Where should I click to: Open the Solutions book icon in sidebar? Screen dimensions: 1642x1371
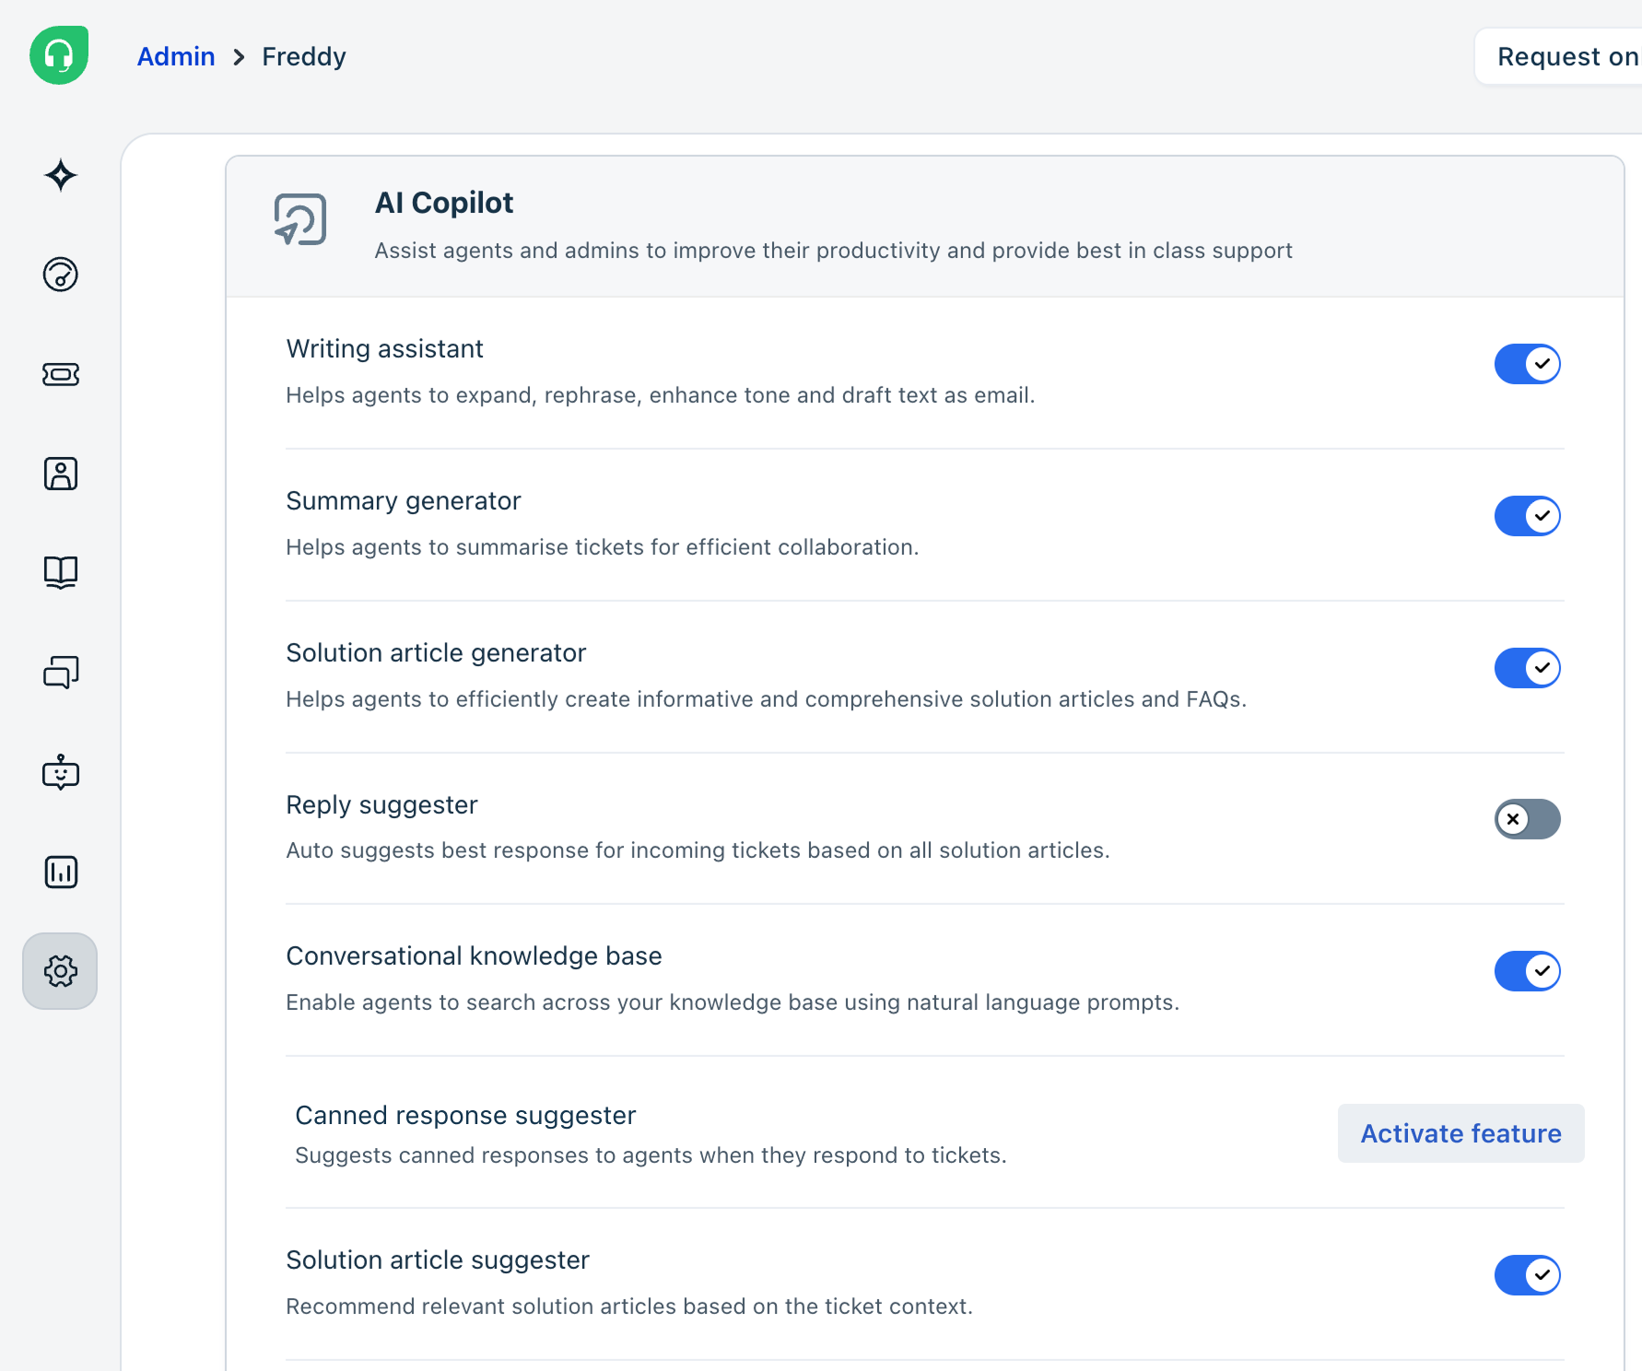click(60, 573)
